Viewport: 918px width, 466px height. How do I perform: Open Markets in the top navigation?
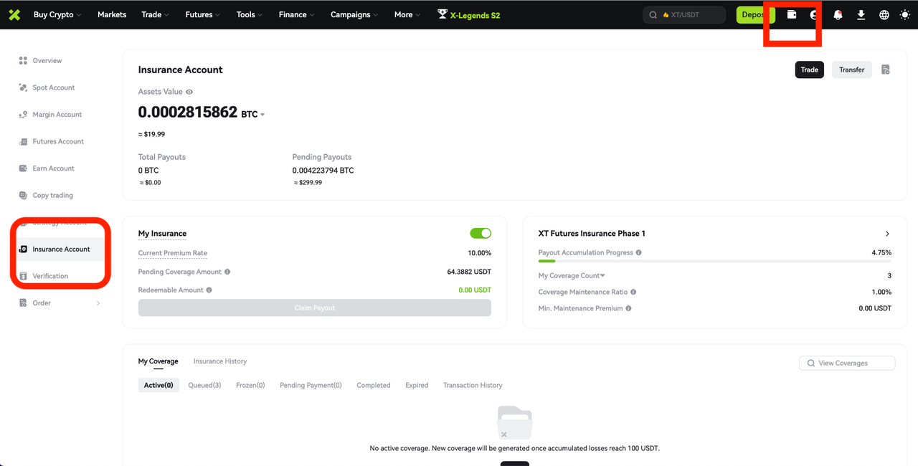click(112, 14)
